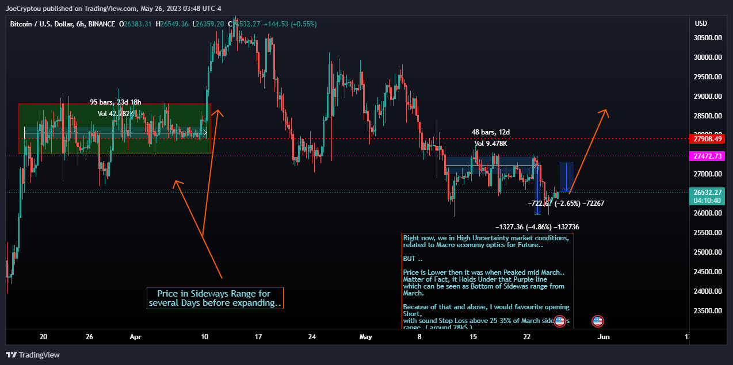733x365 pixels.
Task: Click the 26000.00 price axis label
Action: coord(708,213)
